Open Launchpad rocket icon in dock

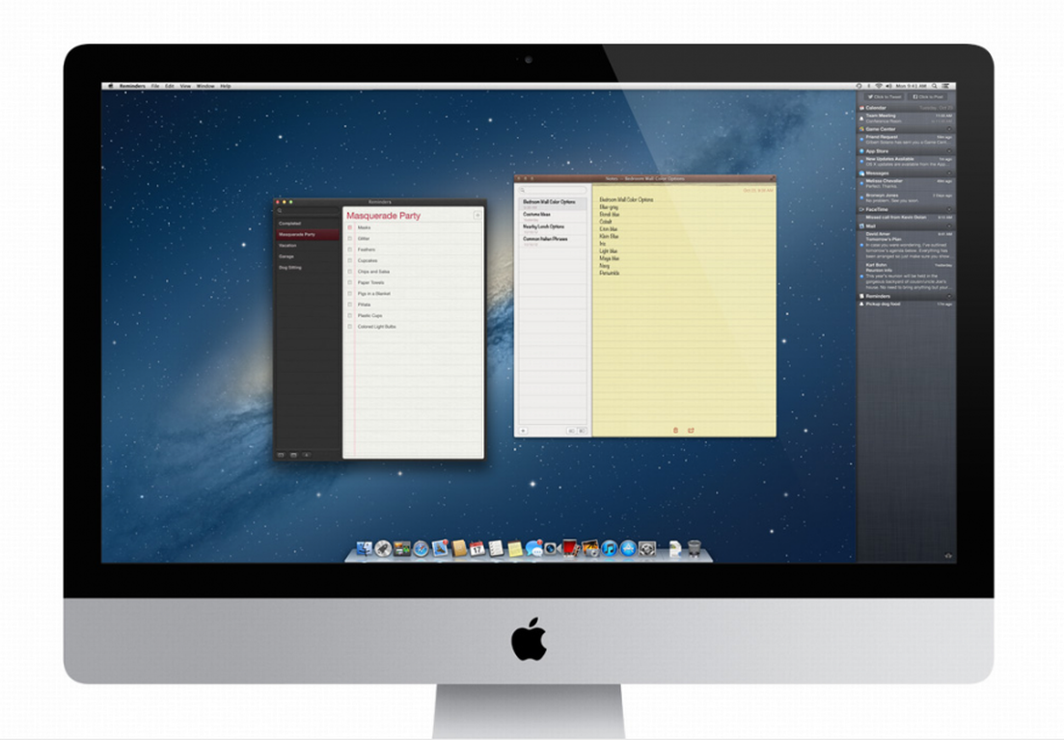(x=383, y=548)
